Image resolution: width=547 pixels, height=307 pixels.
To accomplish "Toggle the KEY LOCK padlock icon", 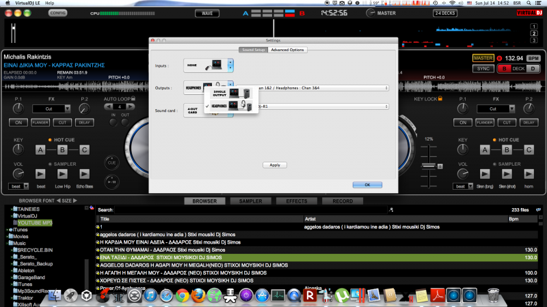I will [x=440, y=99].
